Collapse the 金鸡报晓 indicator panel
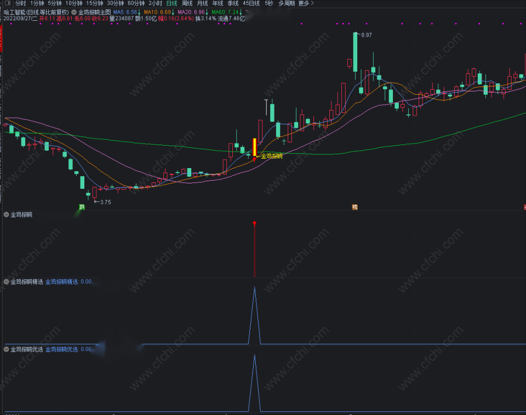This screenshot has height=415, width=526. [6, 215]
